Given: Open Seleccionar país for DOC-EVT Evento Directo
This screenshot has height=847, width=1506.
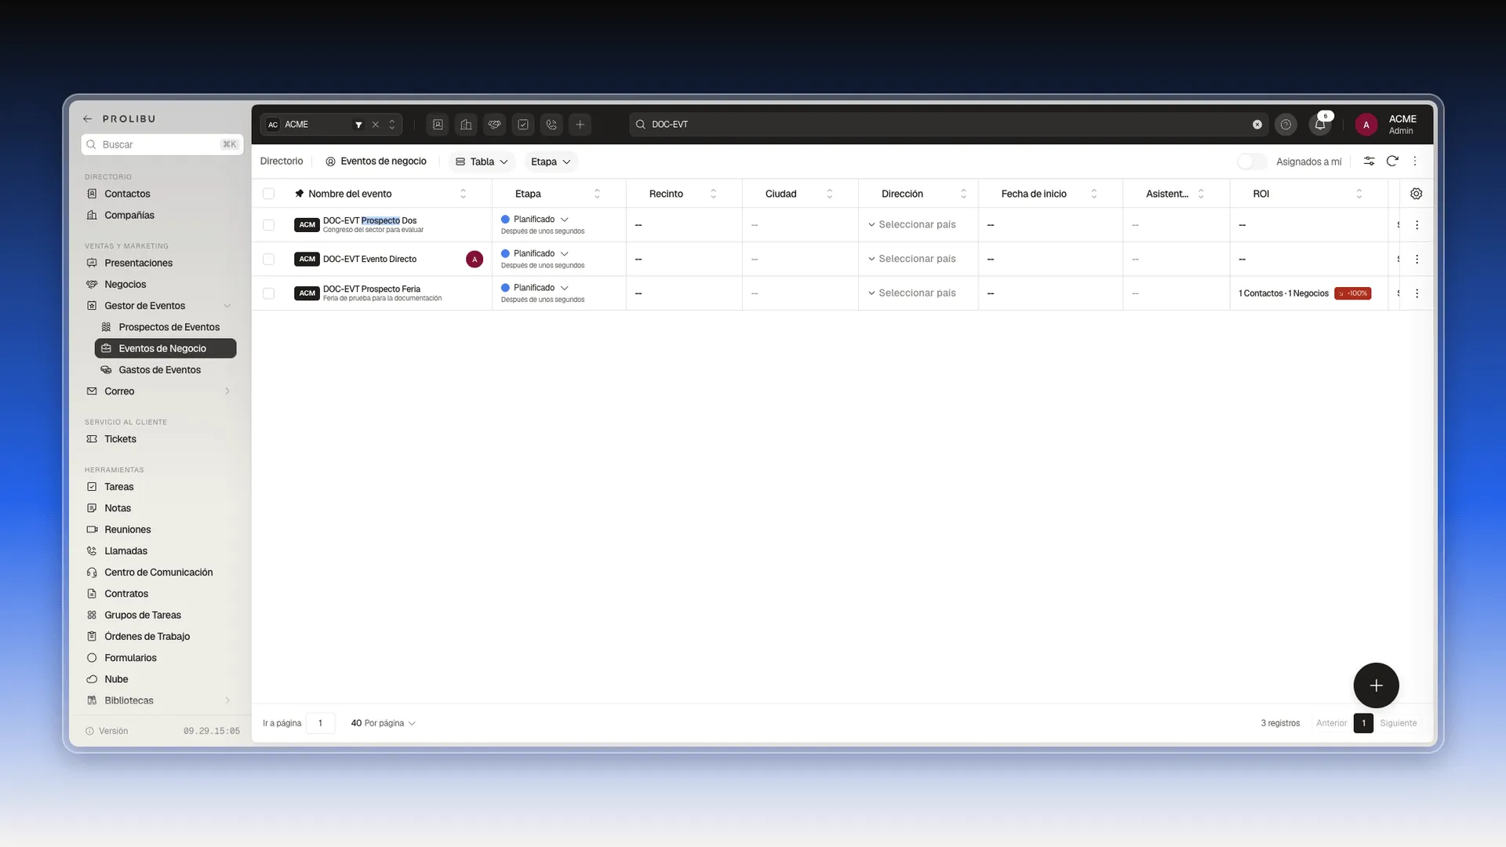Looking at the screenshot, I should [912, 259].
